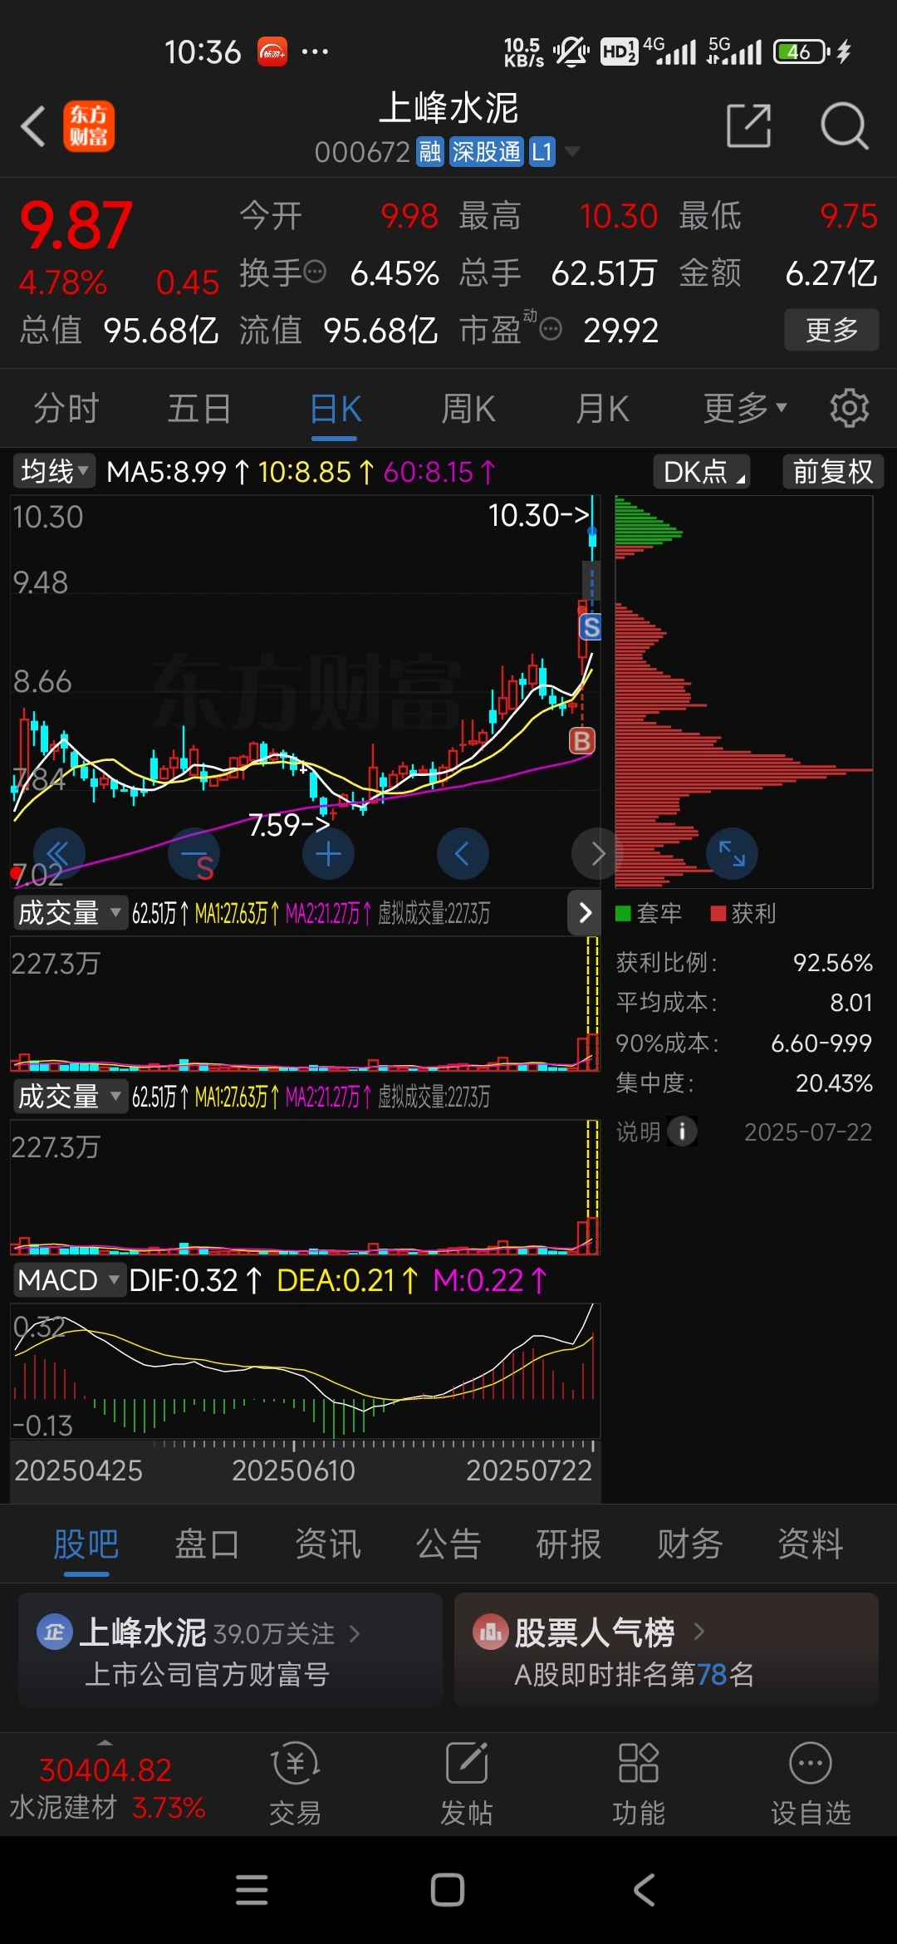This screenshot has width=897, height=1944.
Task: Tap the L1 quote level badge
Action: click(542, 152)
